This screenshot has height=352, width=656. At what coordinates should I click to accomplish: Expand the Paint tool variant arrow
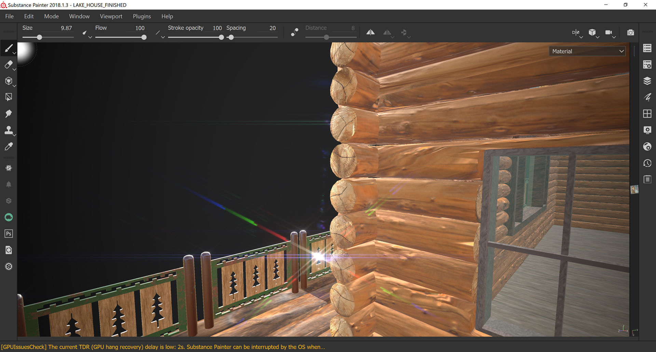[x=14, y=53]
